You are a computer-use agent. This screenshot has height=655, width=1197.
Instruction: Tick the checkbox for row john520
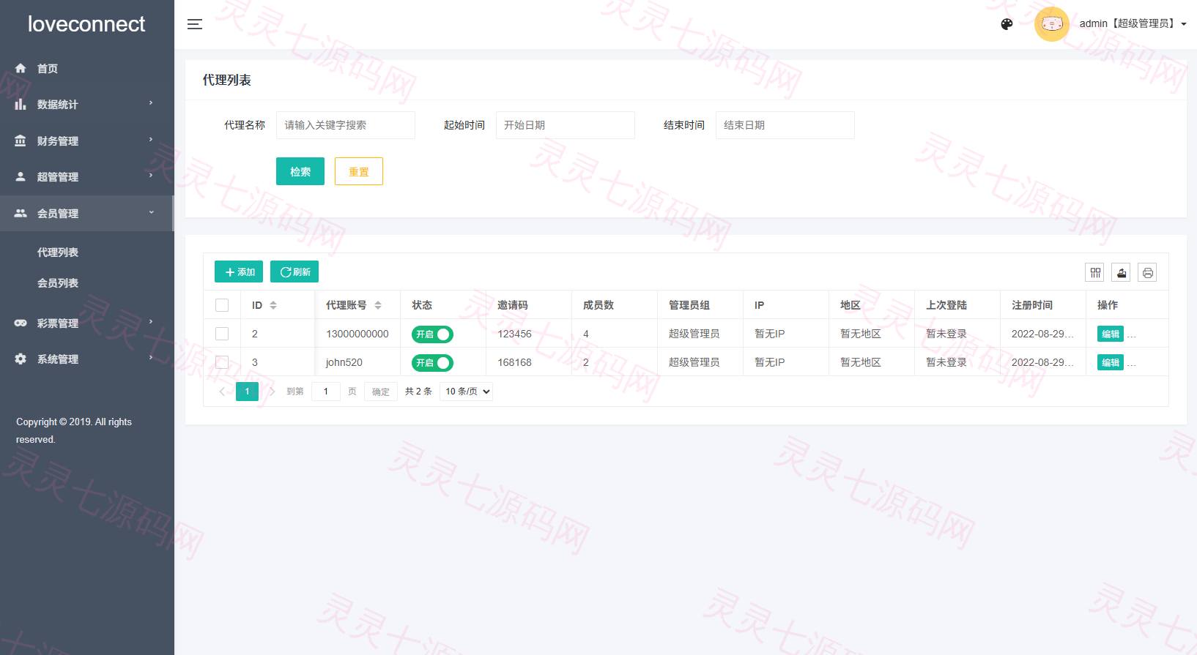[x=222, y=362]
